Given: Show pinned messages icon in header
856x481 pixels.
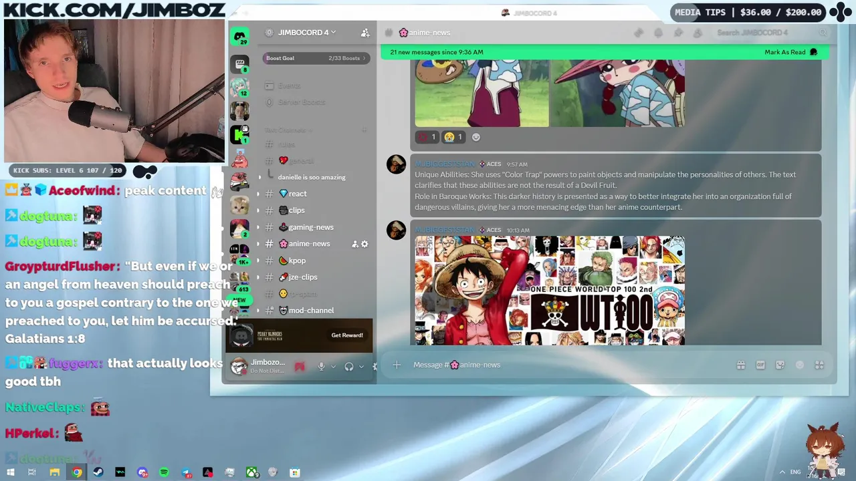Looking at the screenshot, I should coord(678,33).
